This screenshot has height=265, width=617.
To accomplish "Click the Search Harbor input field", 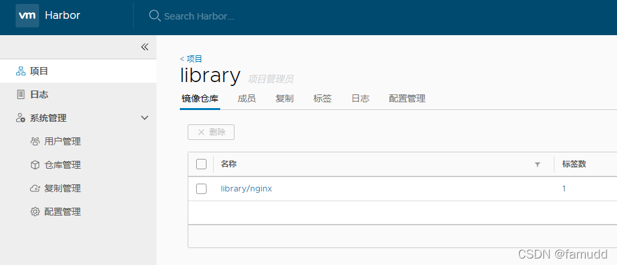I will click(x=199, y=16).
